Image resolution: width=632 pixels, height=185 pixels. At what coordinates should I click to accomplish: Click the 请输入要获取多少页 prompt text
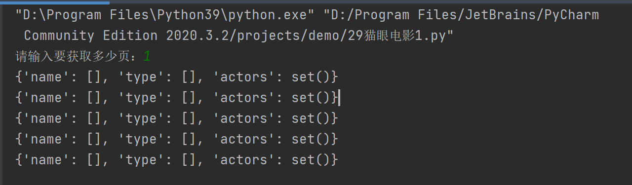coord(75,56)
